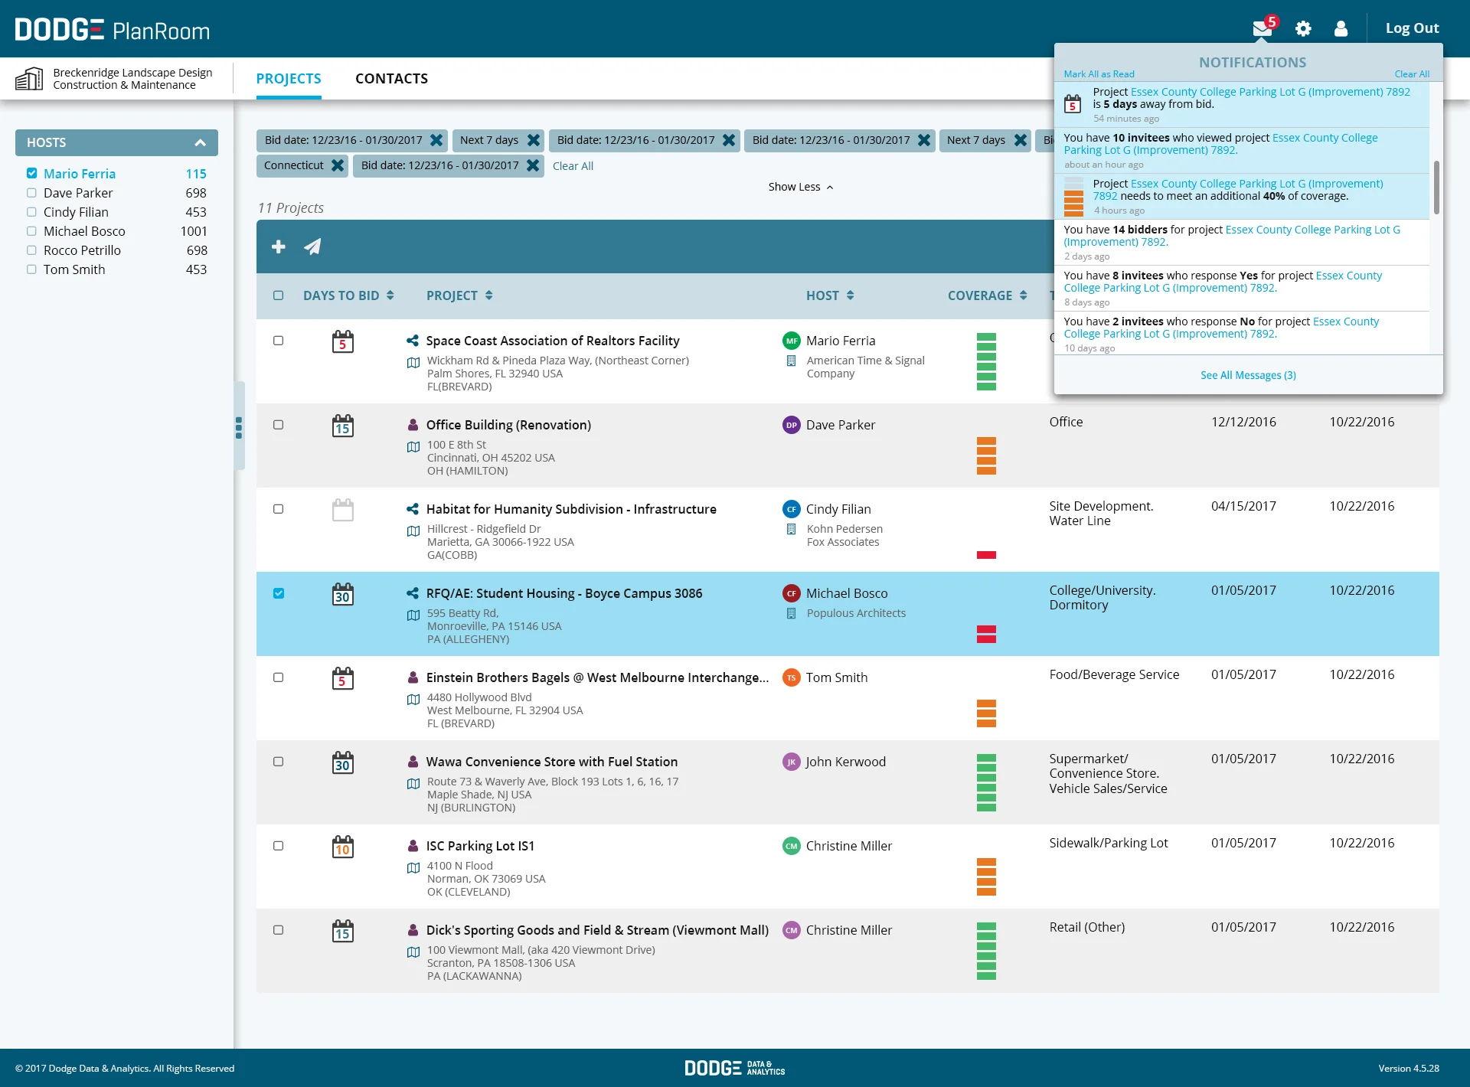Toggle the select-all header checkbox
The image size is (1470, 1087).
[x=279, y=295]
